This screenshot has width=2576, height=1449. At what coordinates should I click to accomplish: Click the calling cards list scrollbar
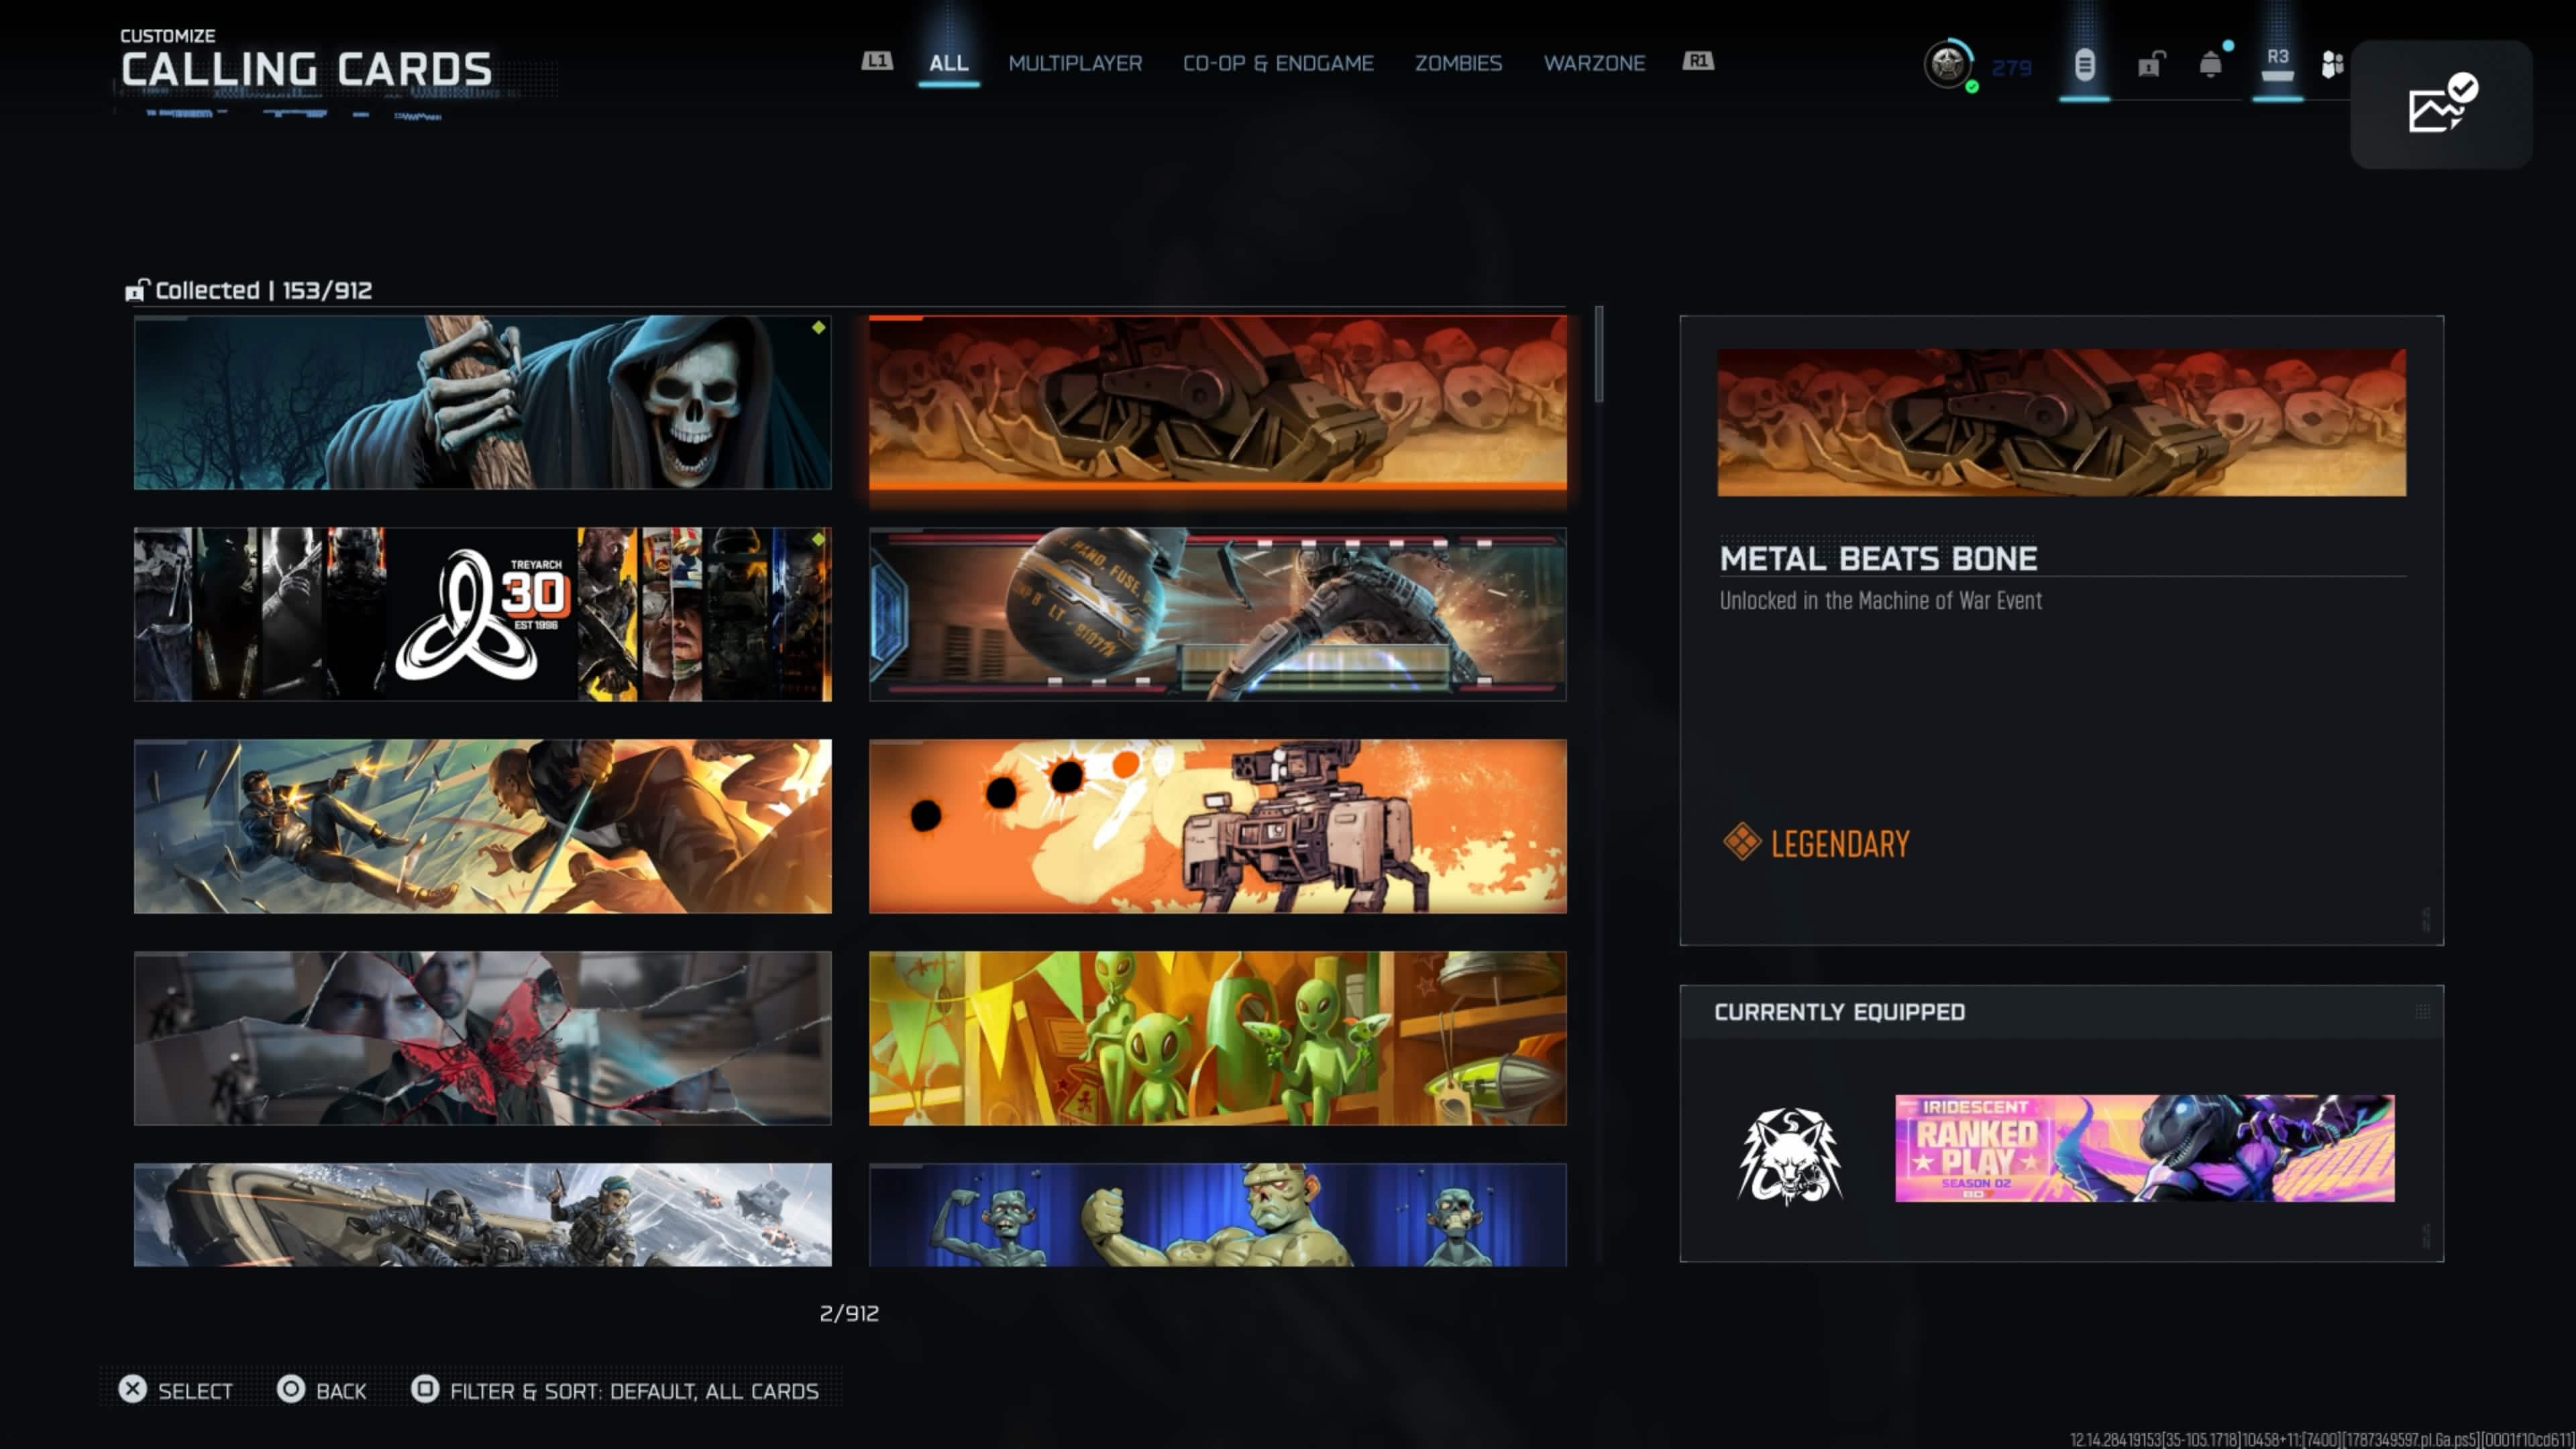(x=1599, y=354)
